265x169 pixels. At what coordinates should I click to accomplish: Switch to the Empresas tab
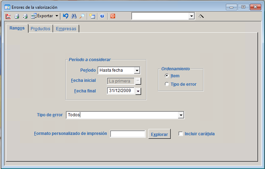tap(66, 29)
